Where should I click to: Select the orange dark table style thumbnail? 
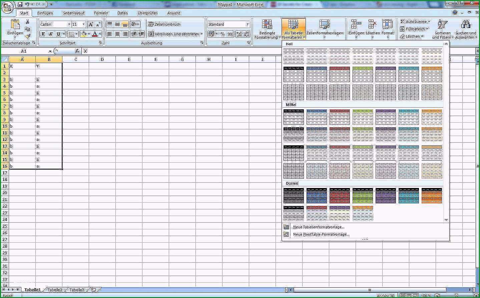432,196
